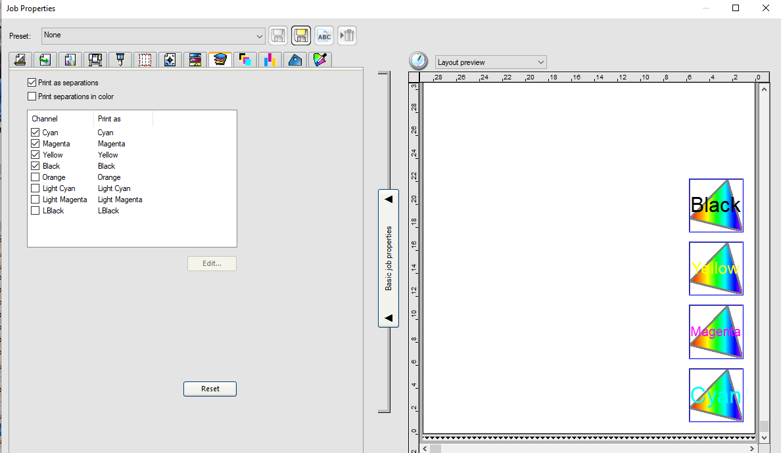Open the color management tab with ink drops

point(70,60)
